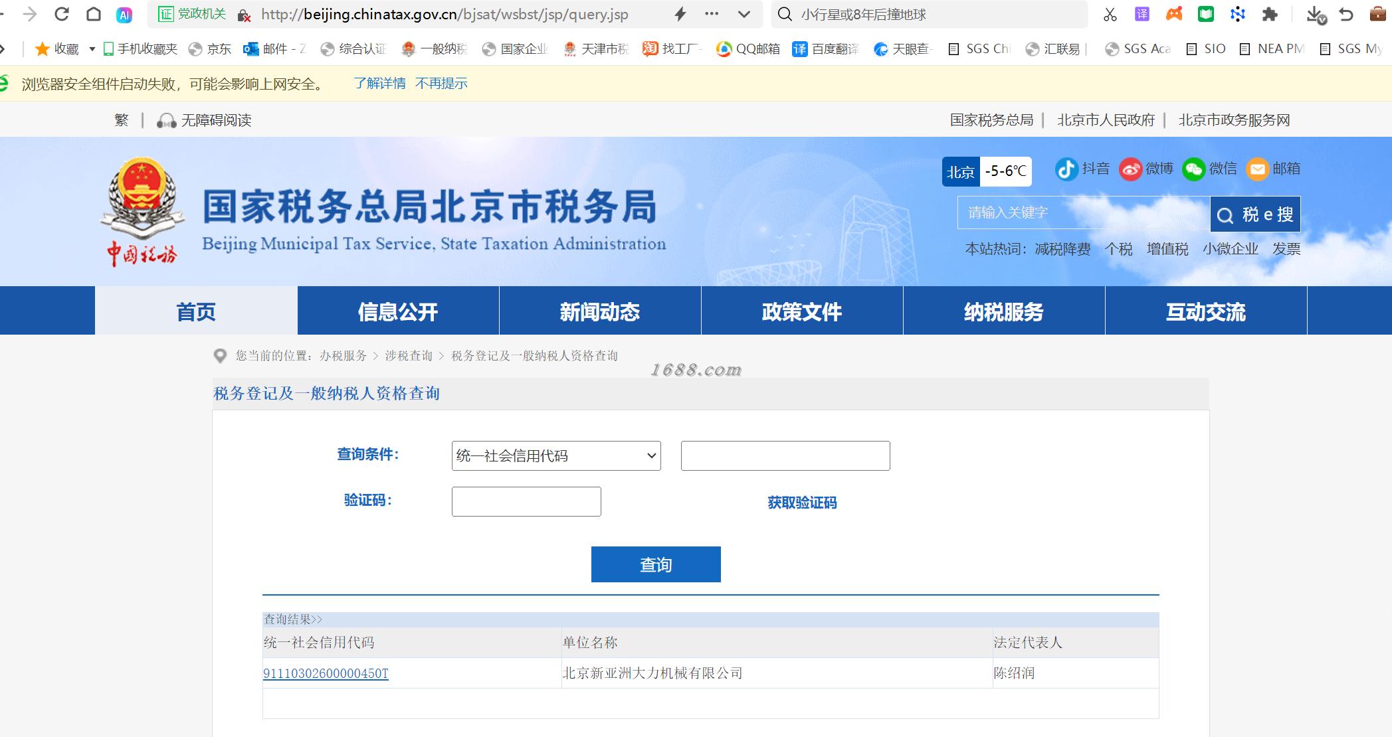Open result code 91110302600000450T
Viewport: 1392px width, 737px height.
click(326, 673)
